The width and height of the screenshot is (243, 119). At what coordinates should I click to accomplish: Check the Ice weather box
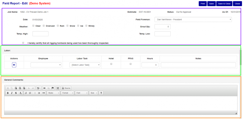[x=78, y=26]
